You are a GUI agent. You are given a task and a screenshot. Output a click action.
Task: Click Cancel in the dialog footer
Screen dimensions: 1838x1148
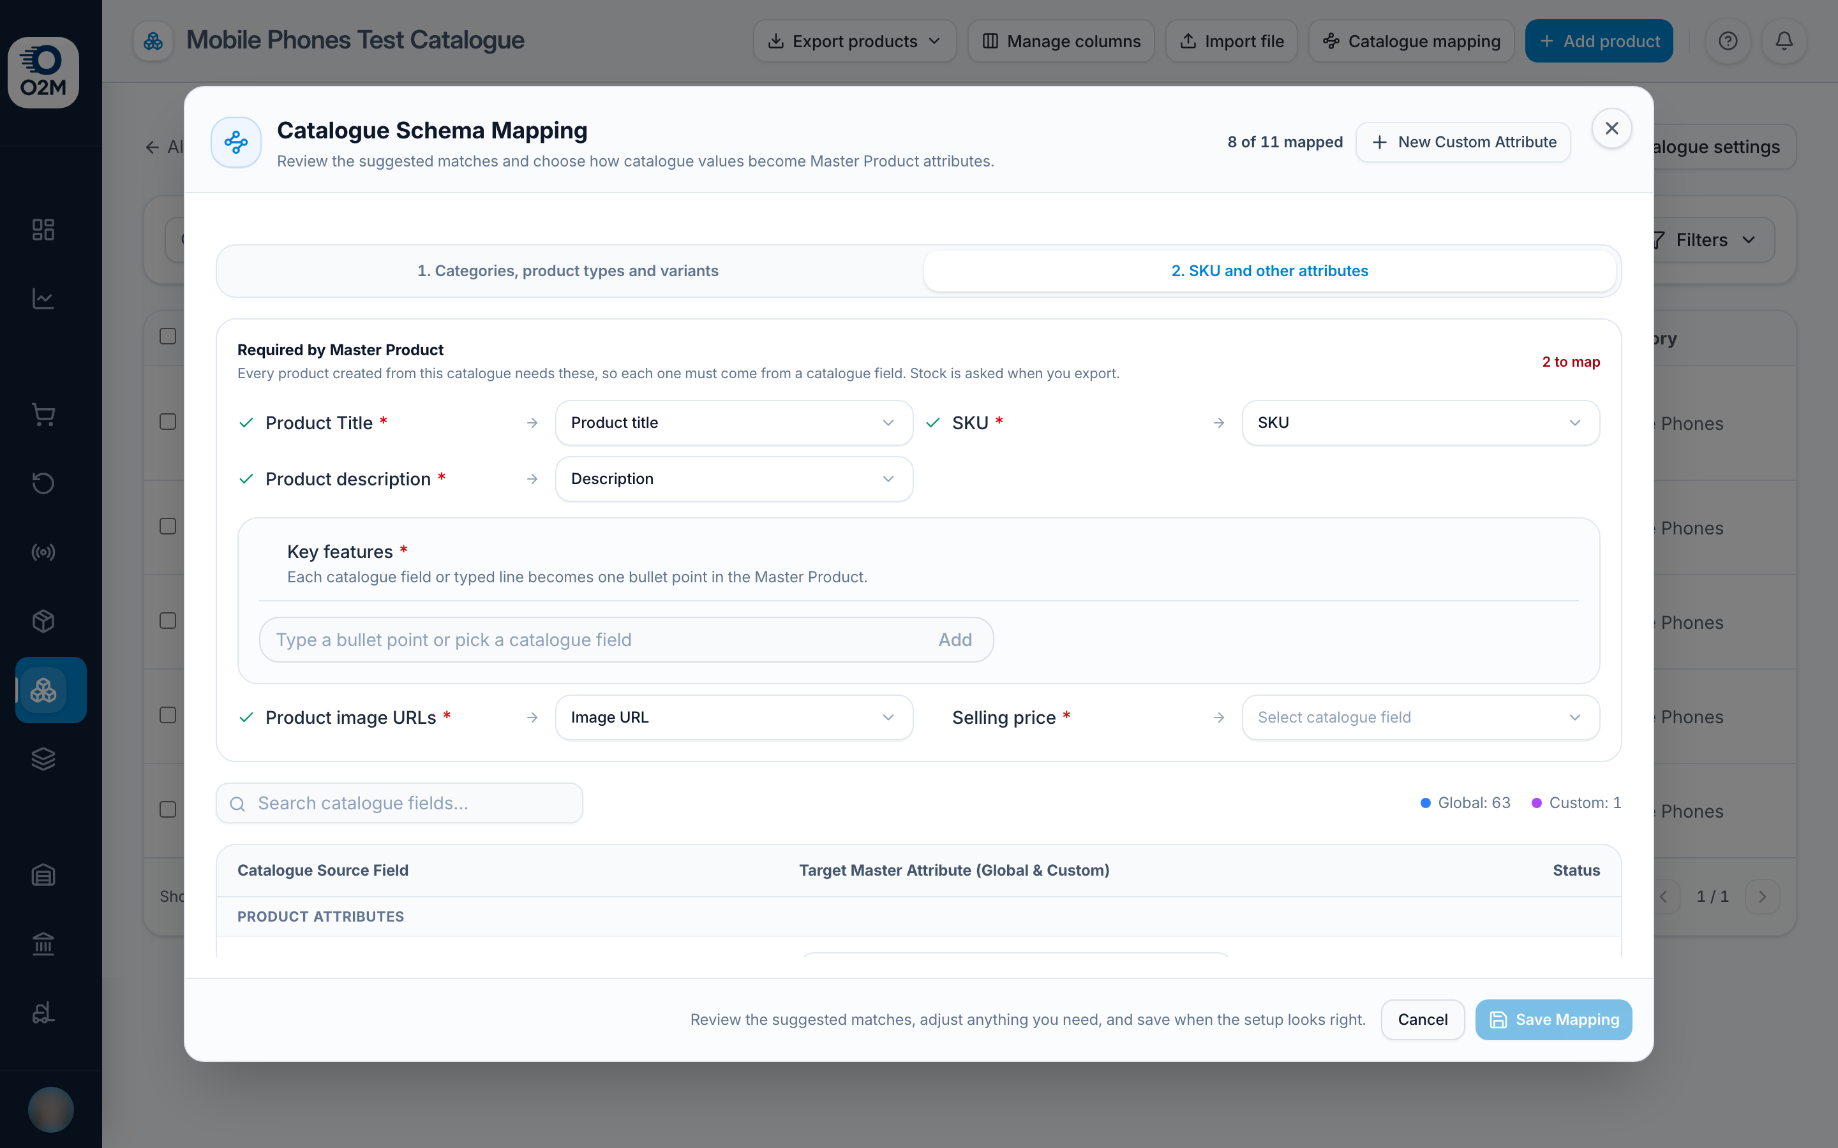(1423, 1020)
